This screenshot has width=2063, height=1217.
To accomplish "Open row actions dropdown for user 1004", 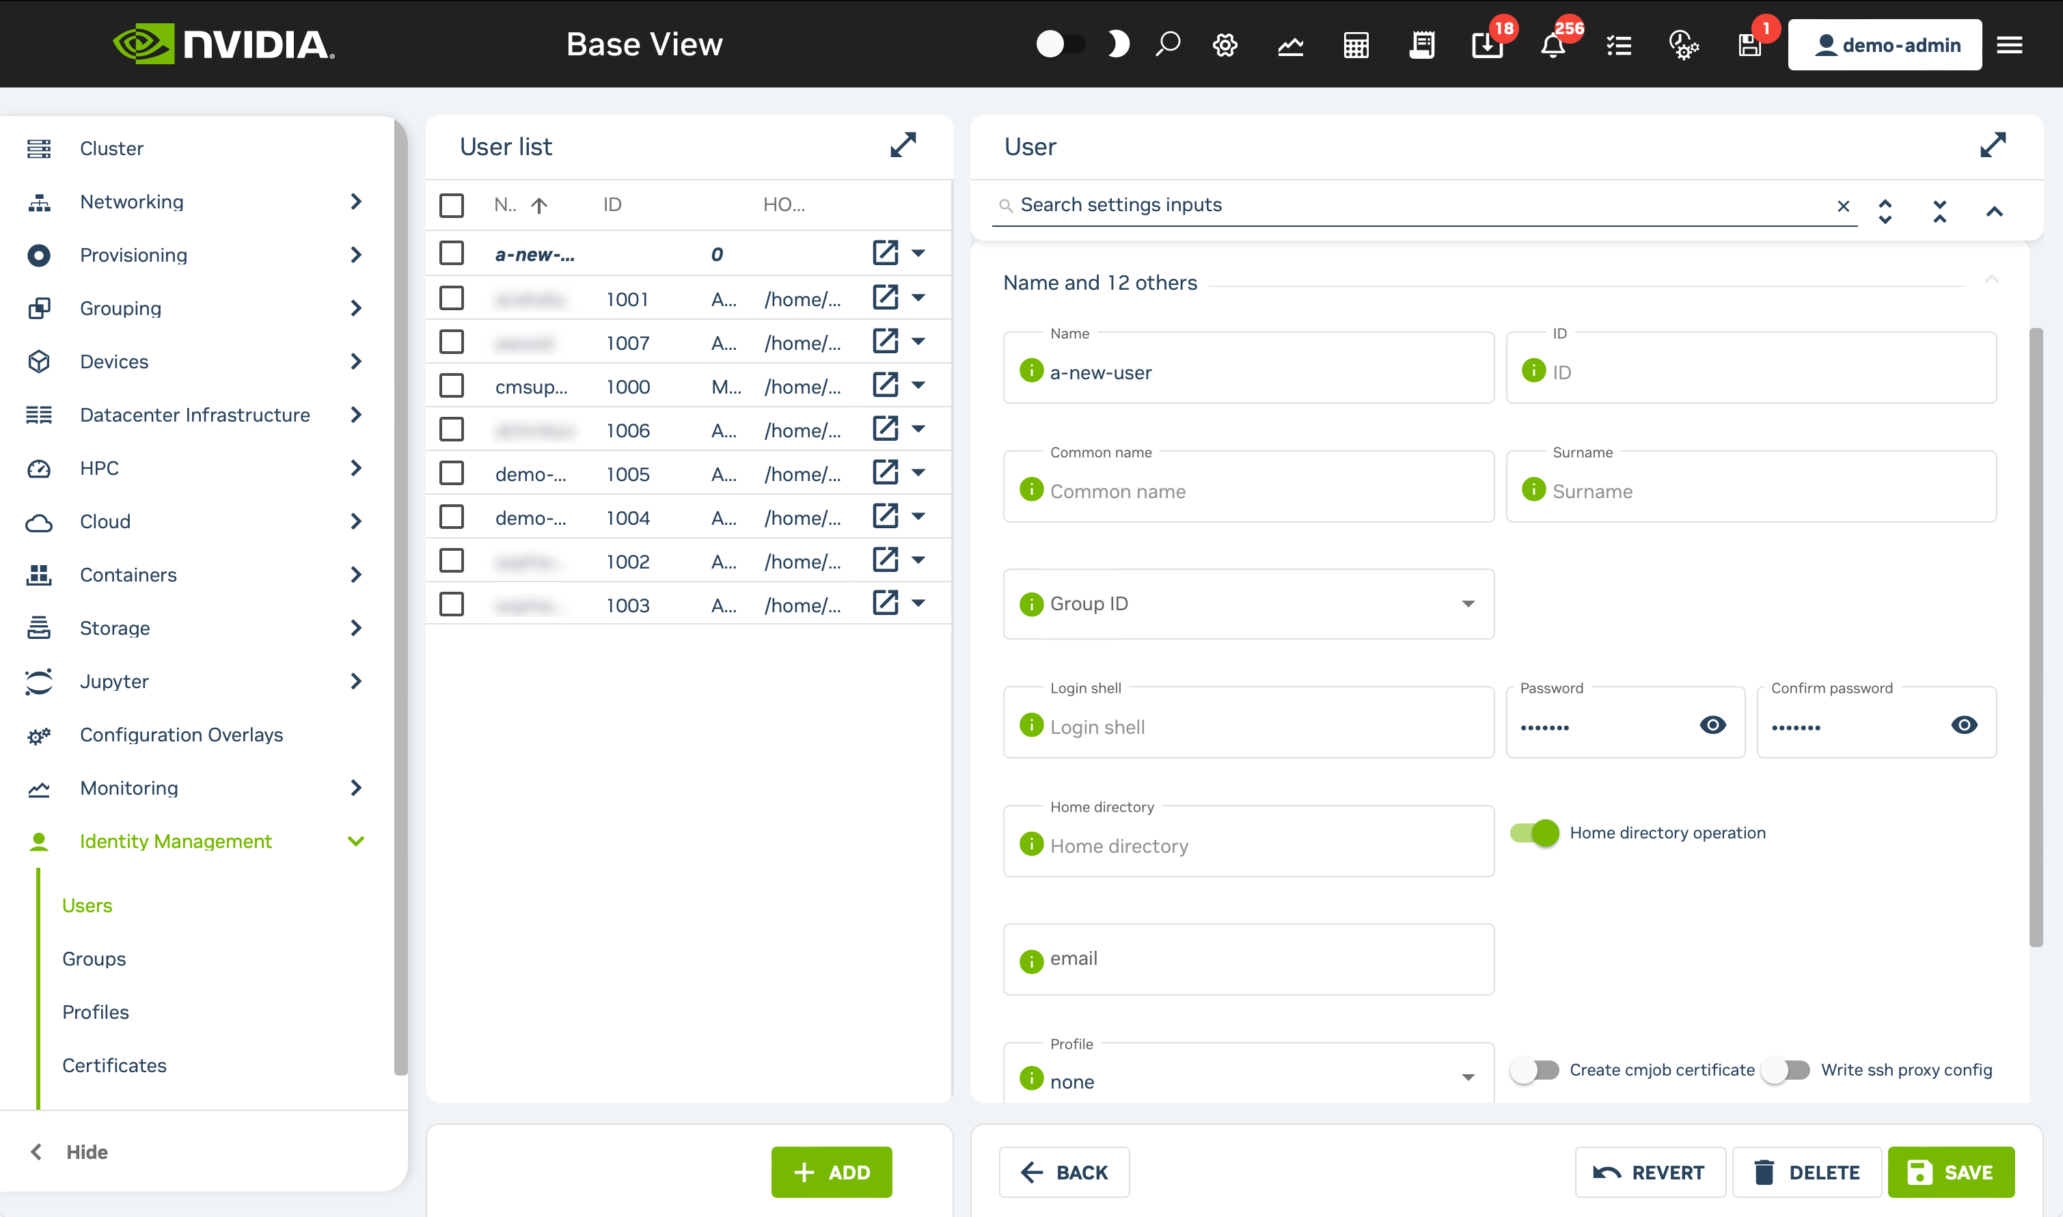I will 918,517.
